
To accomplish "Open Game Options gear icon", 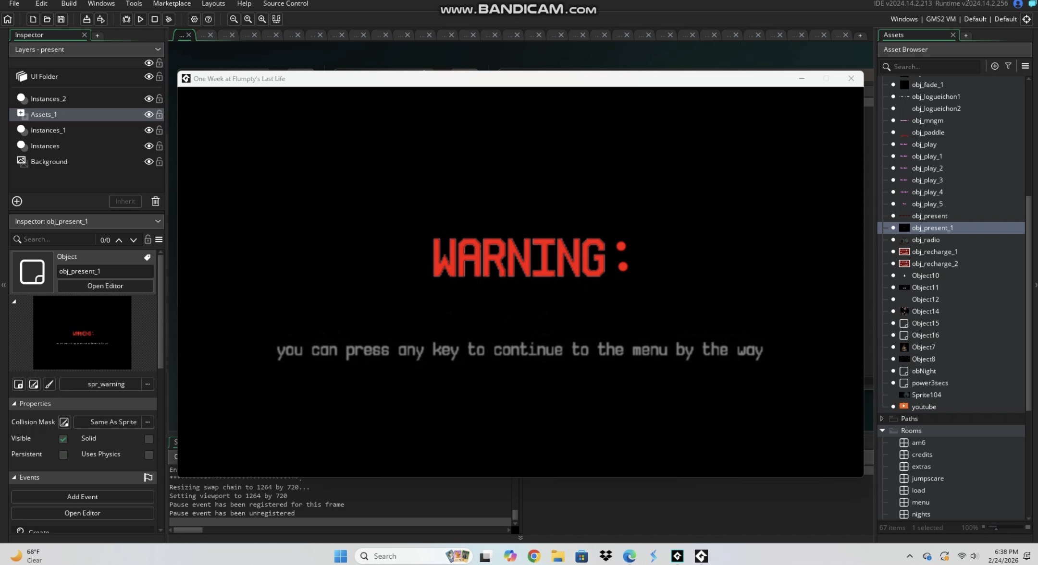I will (x=194, y=19).
